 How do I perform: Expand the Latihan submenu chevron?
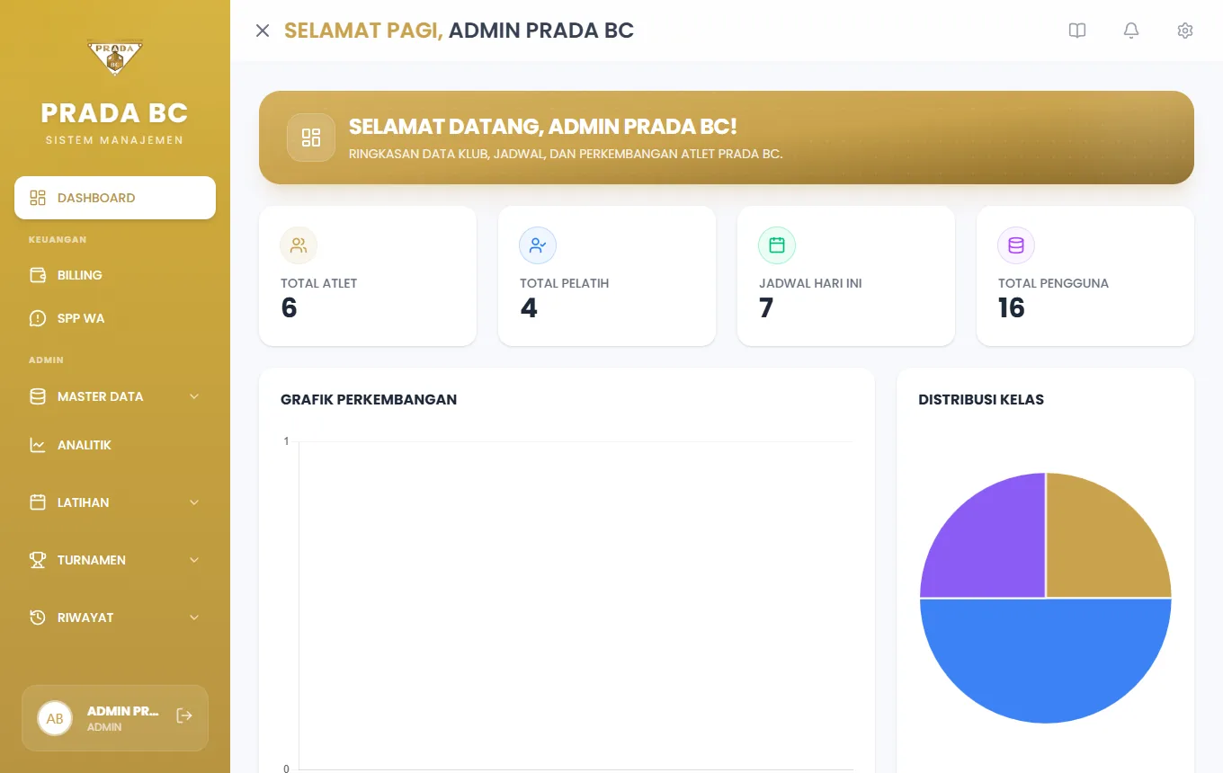pos(194,502)
